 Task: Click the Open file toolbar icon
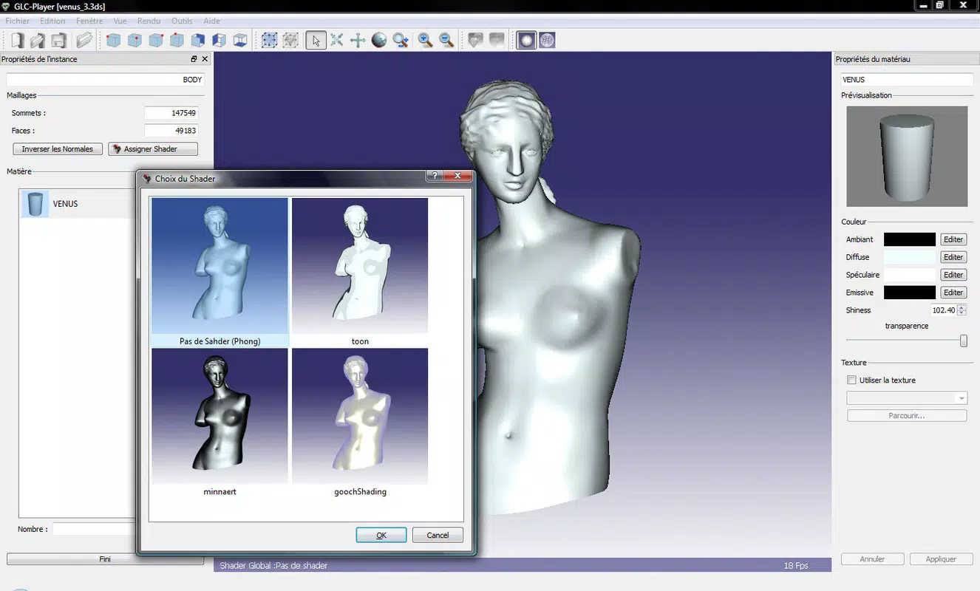click(38, 41)
